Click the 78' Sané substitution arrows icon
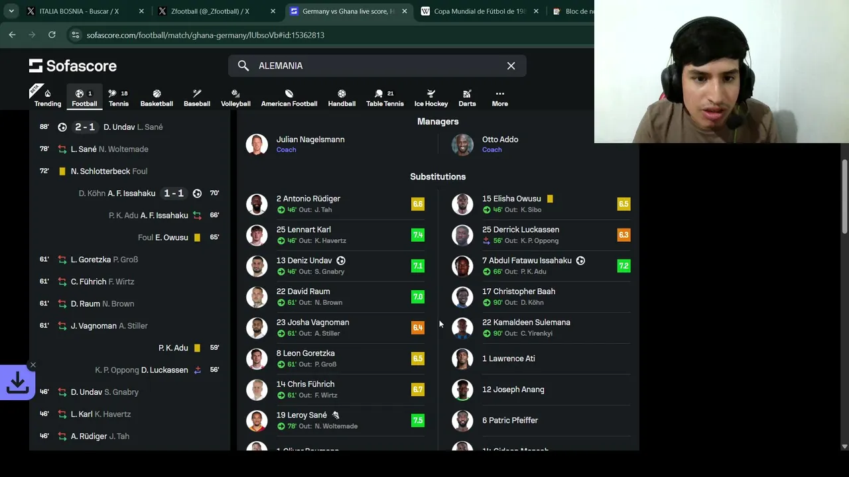This screenshot has height=477, width=849. (x=62, y=149)
